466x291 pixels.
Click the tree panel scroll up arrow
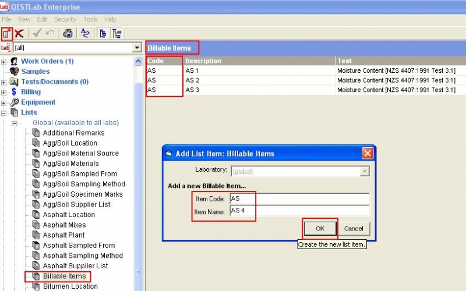139,61
